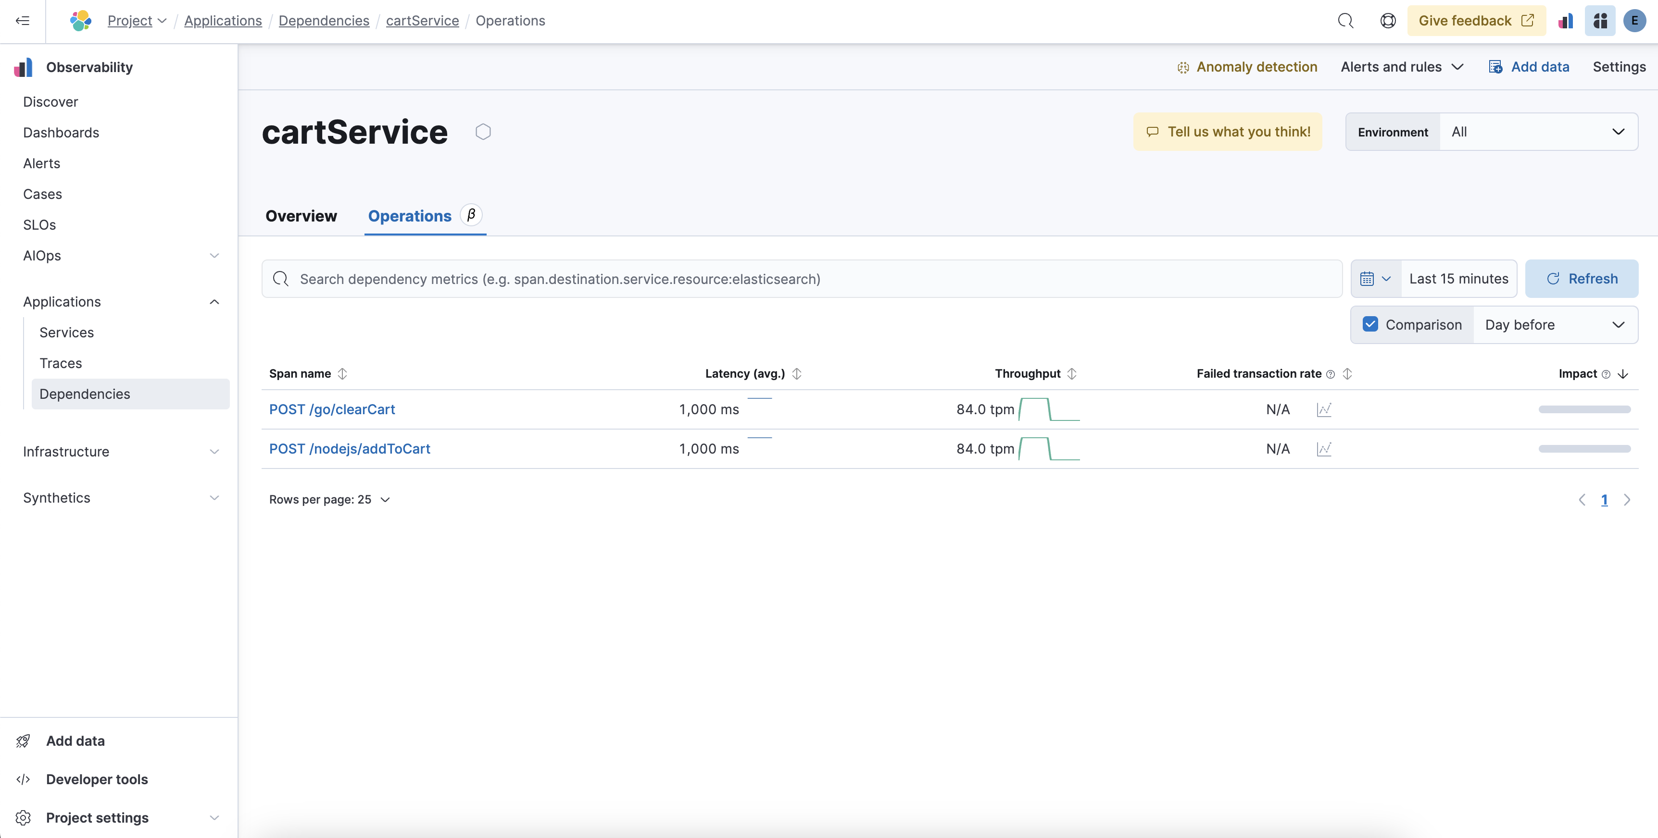Open the help lifebuoy icon
The image size is (1658, 838).
click(1388, 21)
